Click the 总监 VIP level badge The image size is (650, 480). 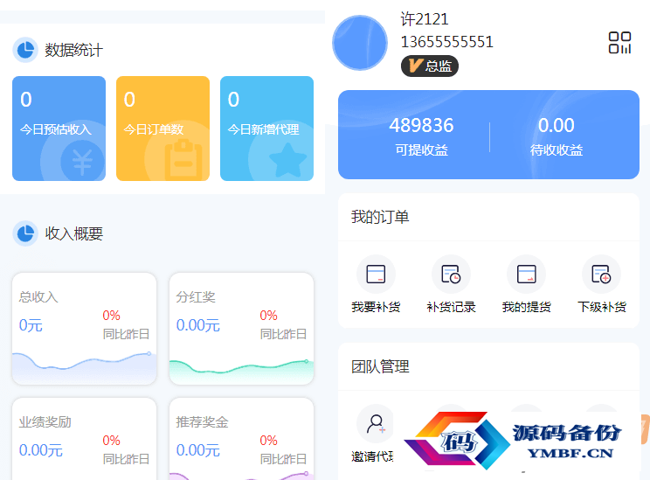430,66
